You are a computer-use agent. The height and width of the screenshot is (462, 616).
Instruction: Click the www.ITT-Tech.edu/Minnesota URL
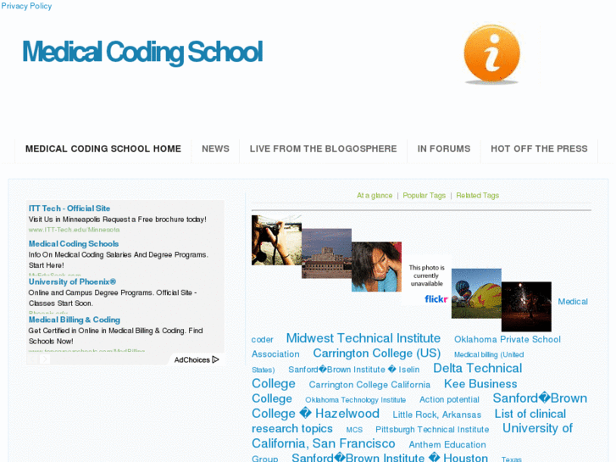pyautogui.click(x=74, y=230)
